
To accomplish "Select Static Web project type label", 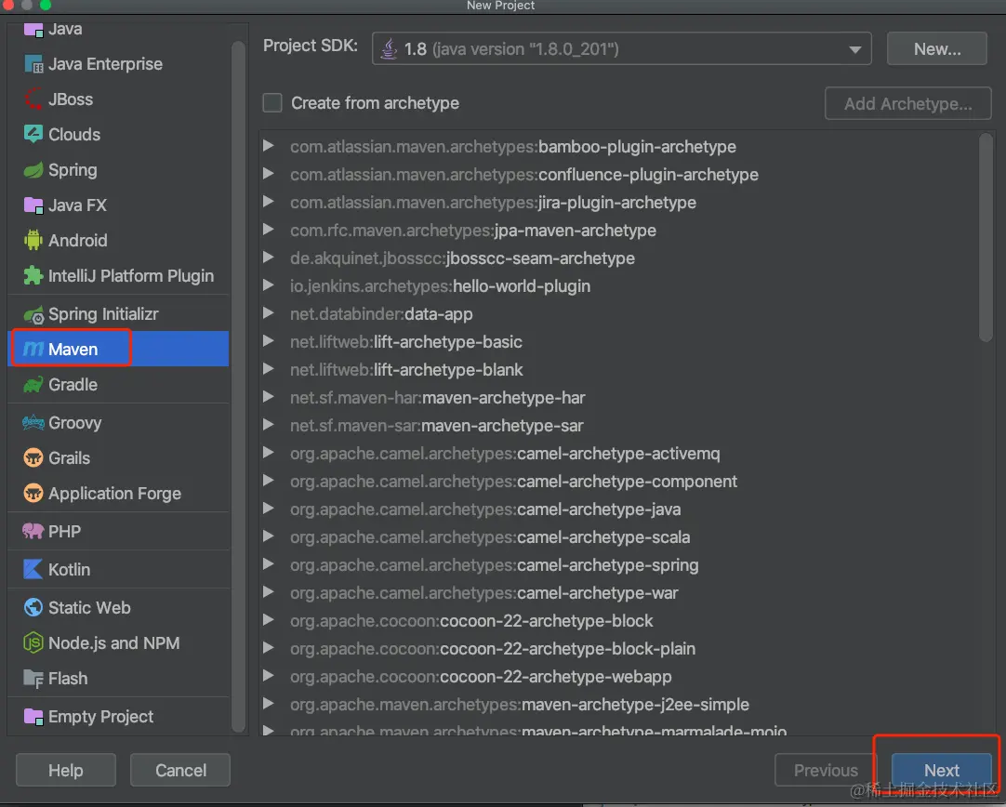I will coord(89,607).
